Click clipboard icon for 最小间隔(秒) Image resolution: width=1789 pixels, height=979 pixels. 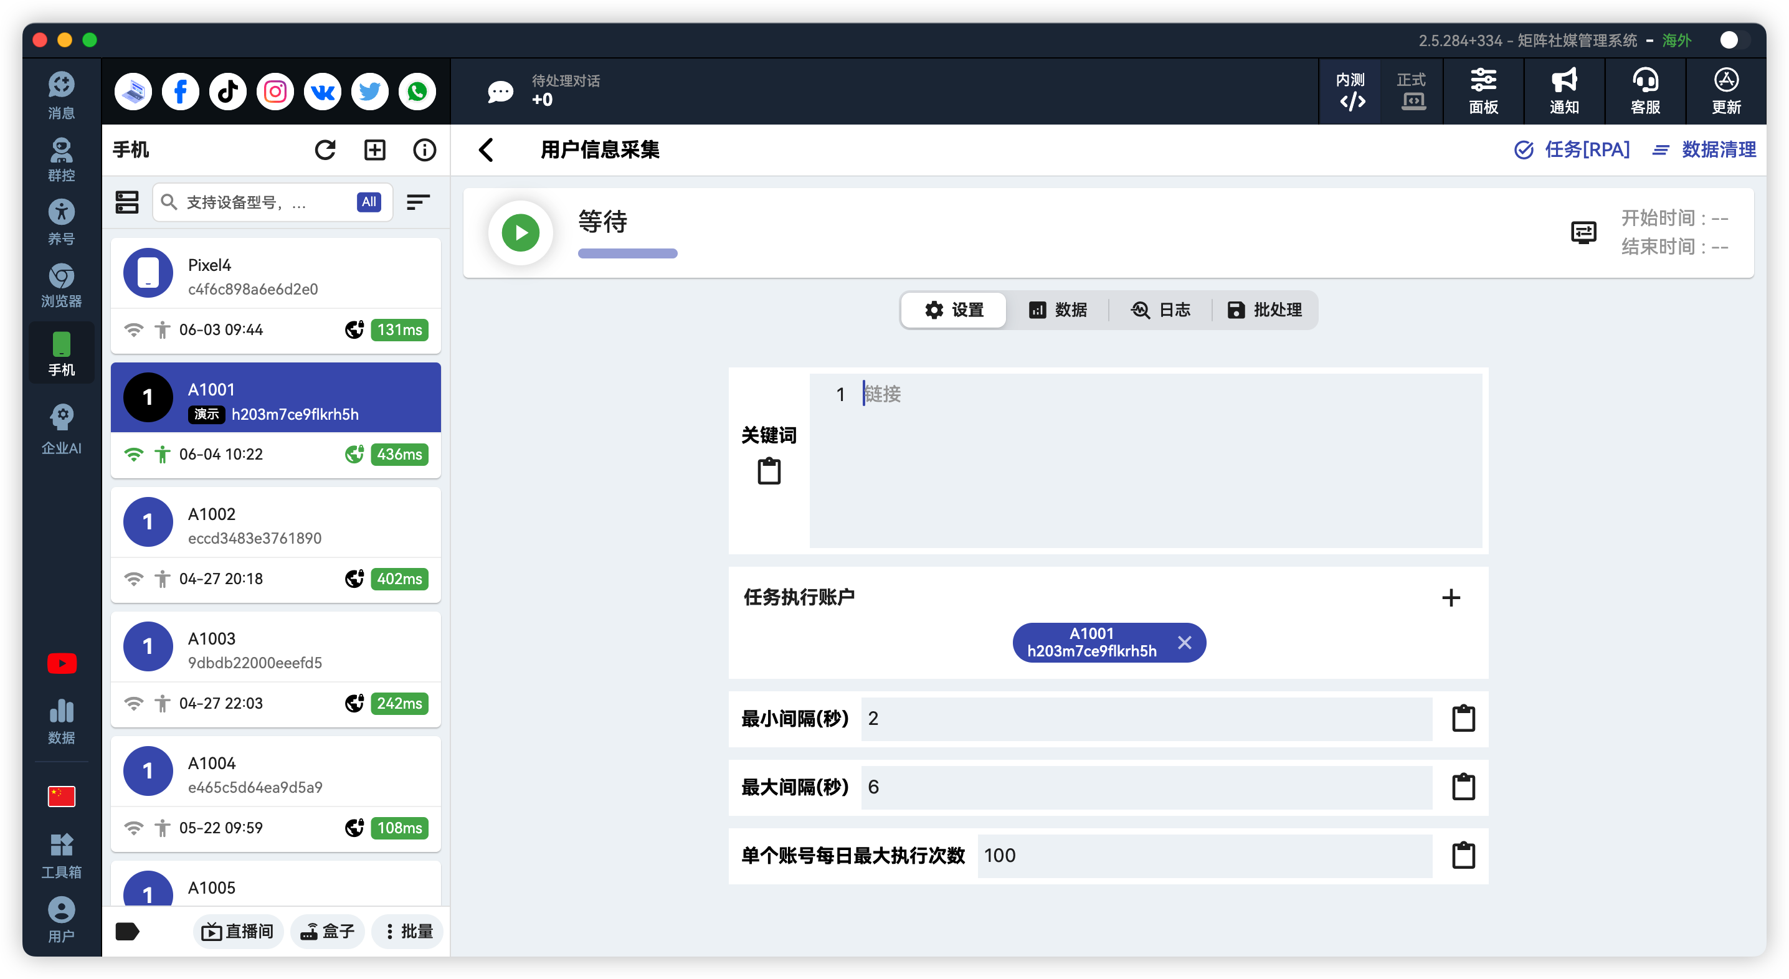(1463, 719)
